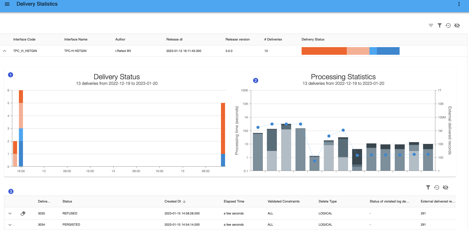
Task: Sort by Interface Code column
Action: coord(24,39)
